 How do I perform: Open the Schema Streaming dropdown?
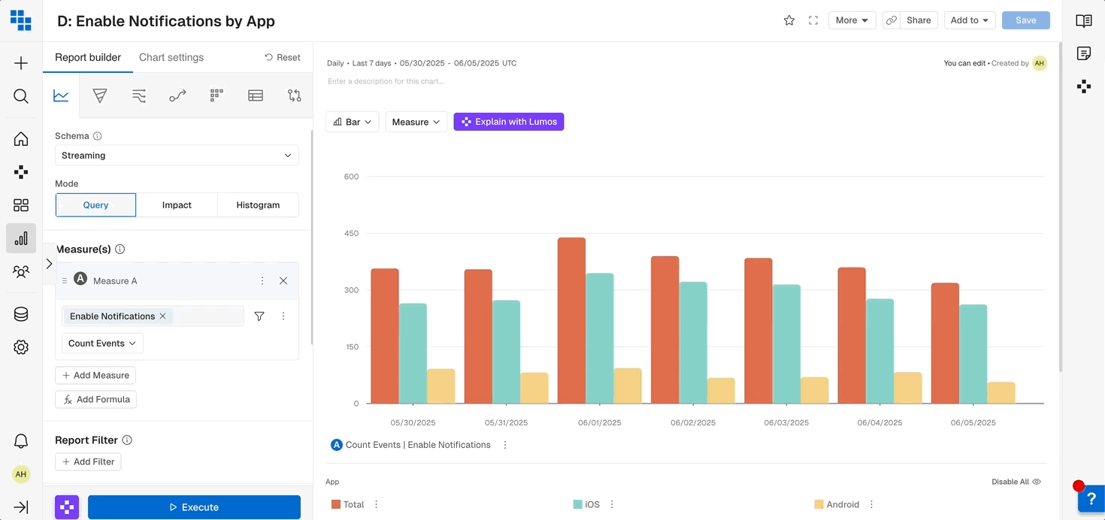[177, 156]
